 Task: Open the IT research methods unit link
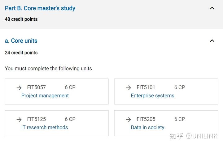tap(45, 127)
